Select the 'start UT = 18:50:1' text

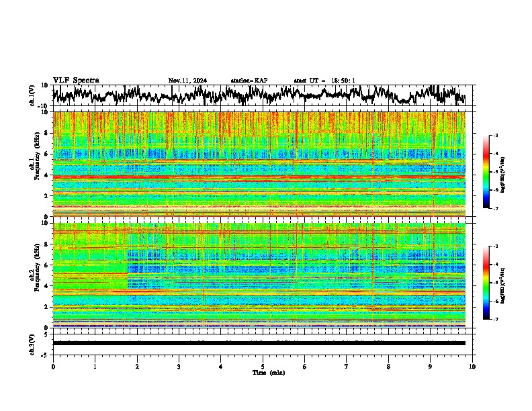(324, 81)
